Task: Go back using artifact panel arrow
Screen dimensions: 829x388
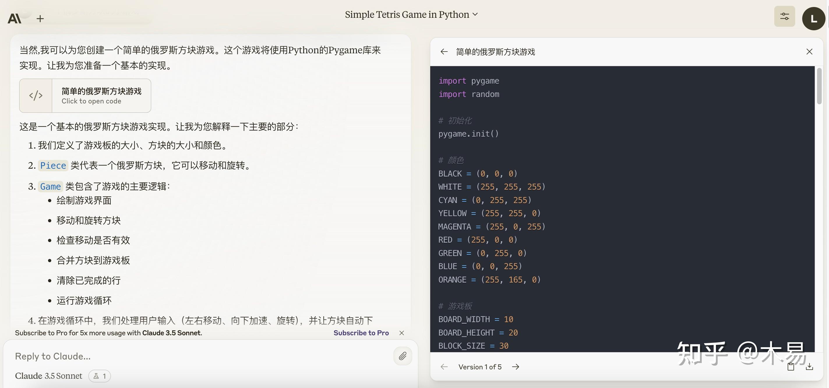Action: pos(444,52)
